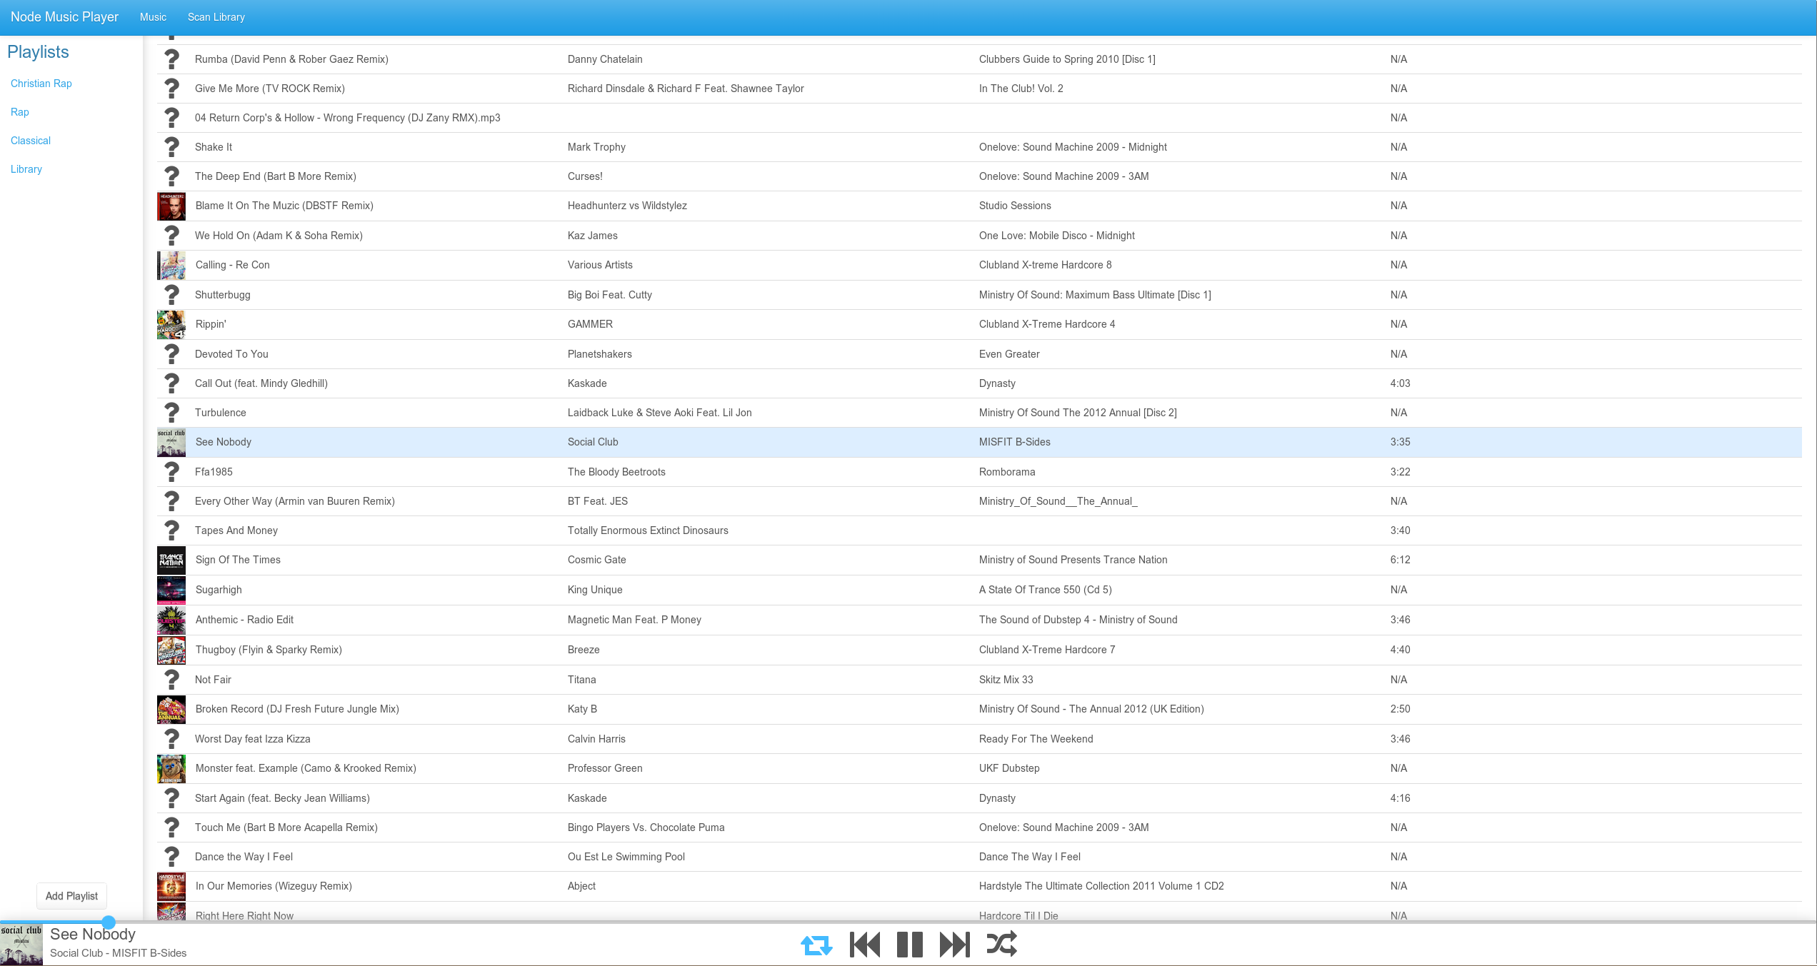Click the question mark icon next to Devoted To You
The width and height of the screenshot is (1817, 966).
pos(171,353)
